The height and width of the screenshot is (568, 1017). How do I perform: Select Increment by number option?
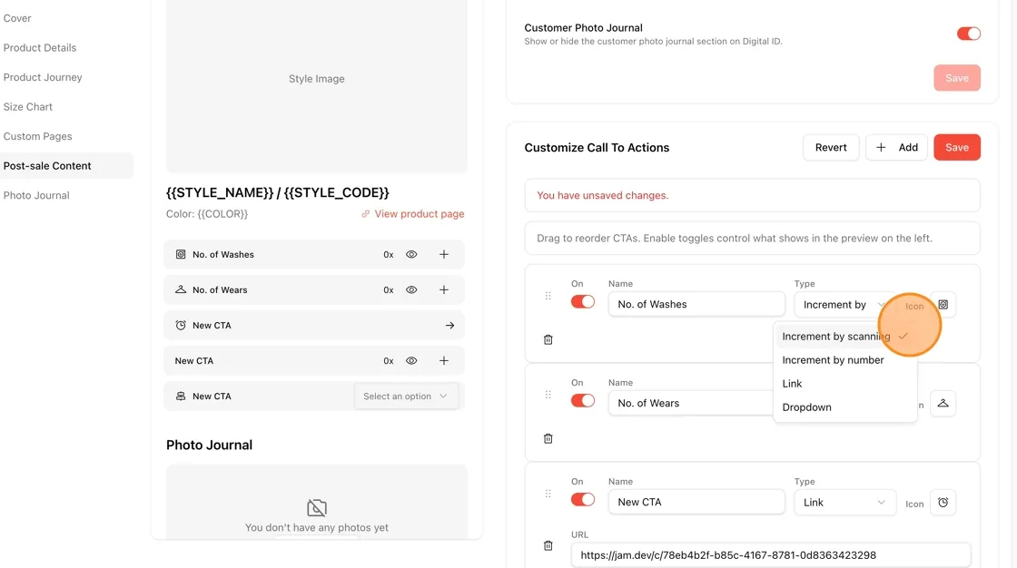(845, 360)
